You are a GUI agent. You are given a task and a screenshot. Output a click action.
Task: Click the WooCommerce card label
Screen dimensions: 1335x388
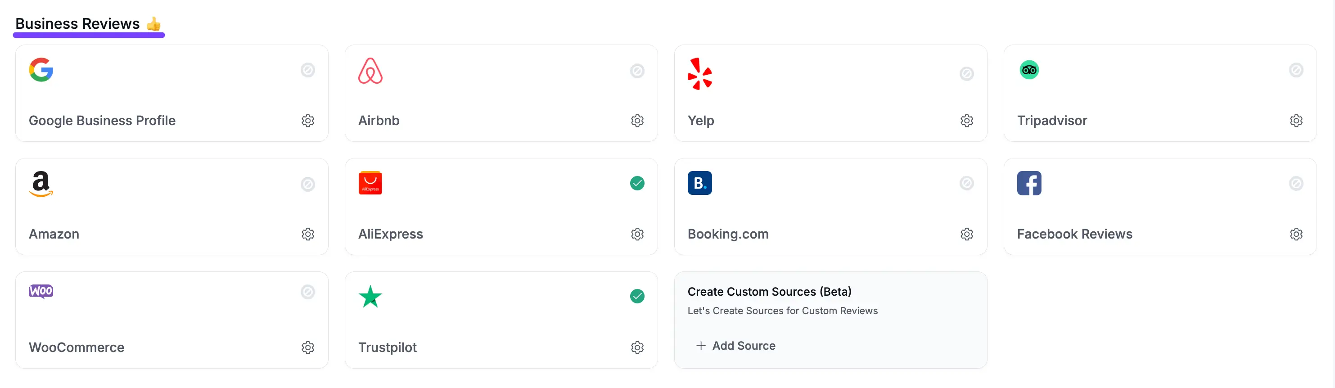coord(77,347)
